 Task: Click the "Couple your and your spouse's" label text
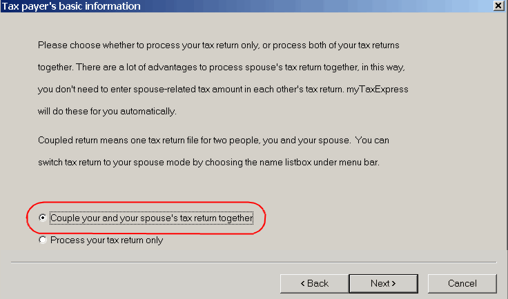[x=151, y=218]
